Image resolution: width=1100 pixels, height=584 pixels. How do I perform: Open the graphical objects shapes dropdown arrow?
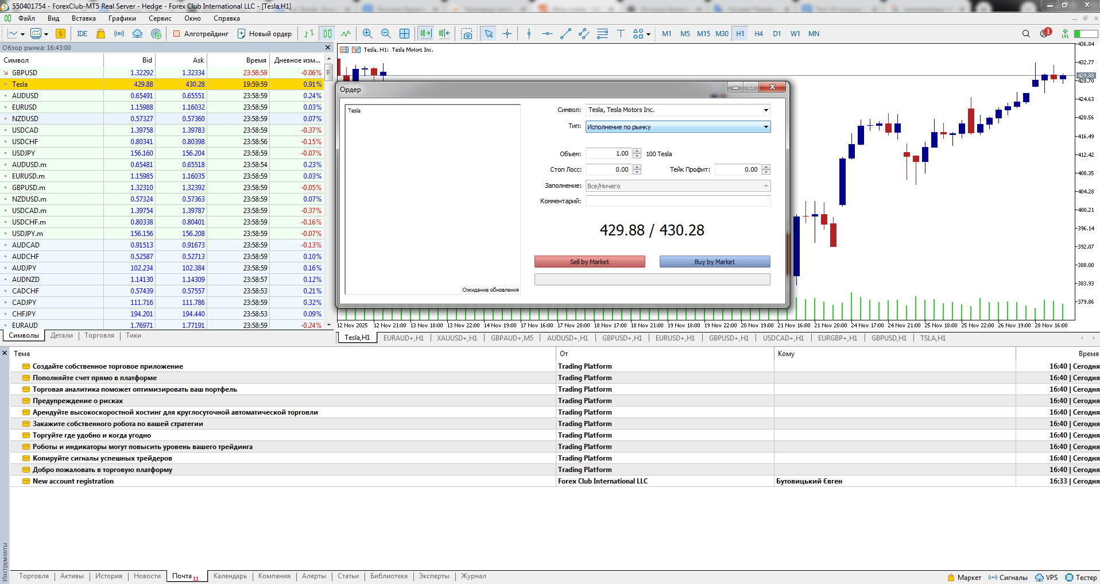pyautogui.click(x=648, y=34)
